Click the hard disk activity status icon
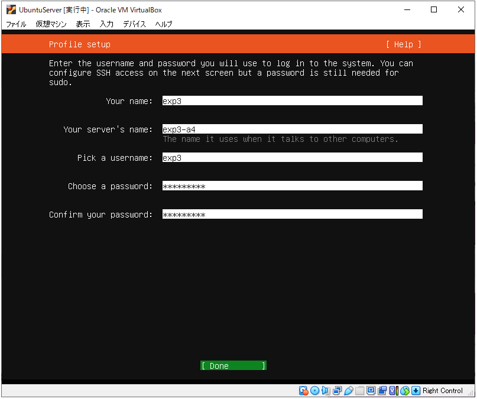Image resolution: width=477 pixels, height=399 pixels. [x=304, y=391]
